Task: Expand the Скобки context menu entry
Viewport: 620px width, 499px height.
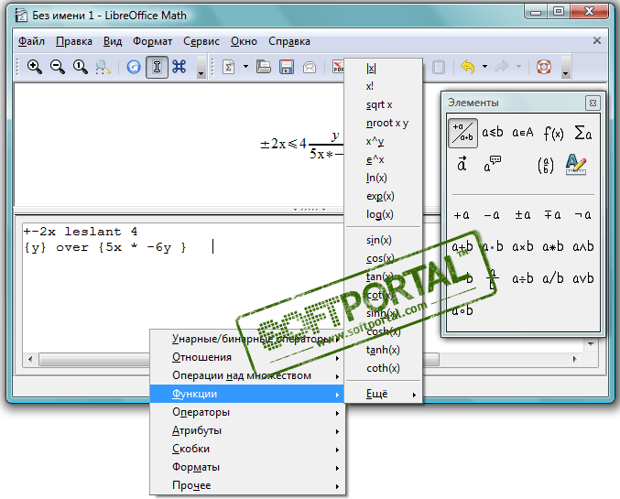Action: coord(247,449)
